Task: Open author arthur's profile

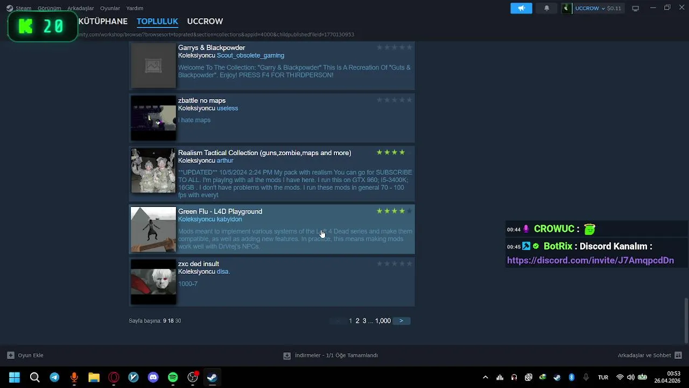Action: (225, 161)
